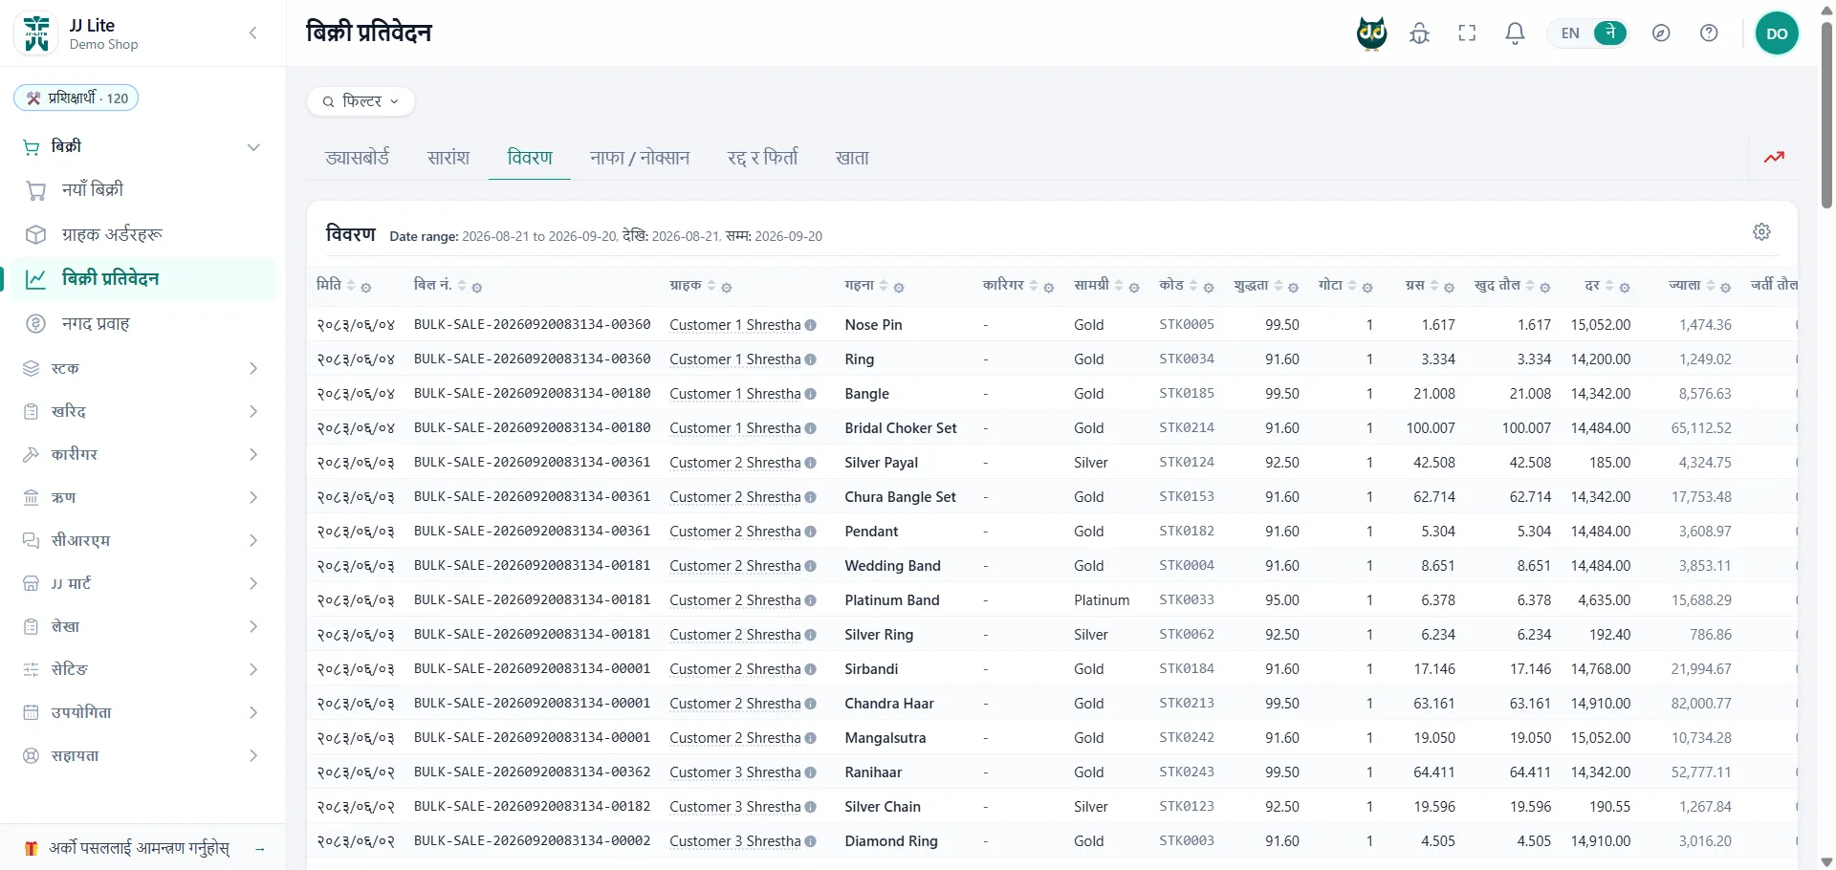Expand the सीआरएम sidebar menu
This screenshot has width=1836, height=870.
(141, 540)
